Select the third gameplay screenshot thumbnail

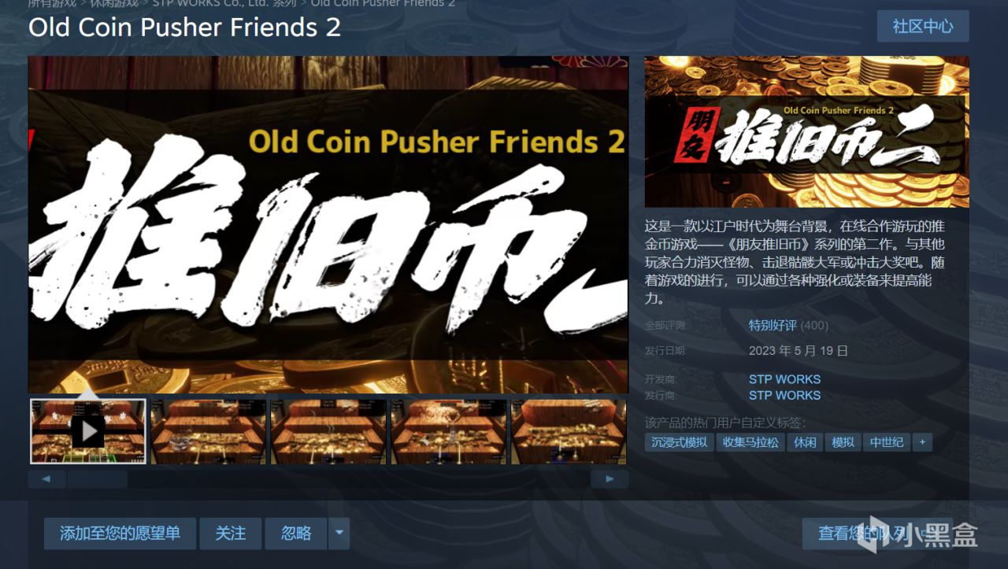[x=328, y=431]
